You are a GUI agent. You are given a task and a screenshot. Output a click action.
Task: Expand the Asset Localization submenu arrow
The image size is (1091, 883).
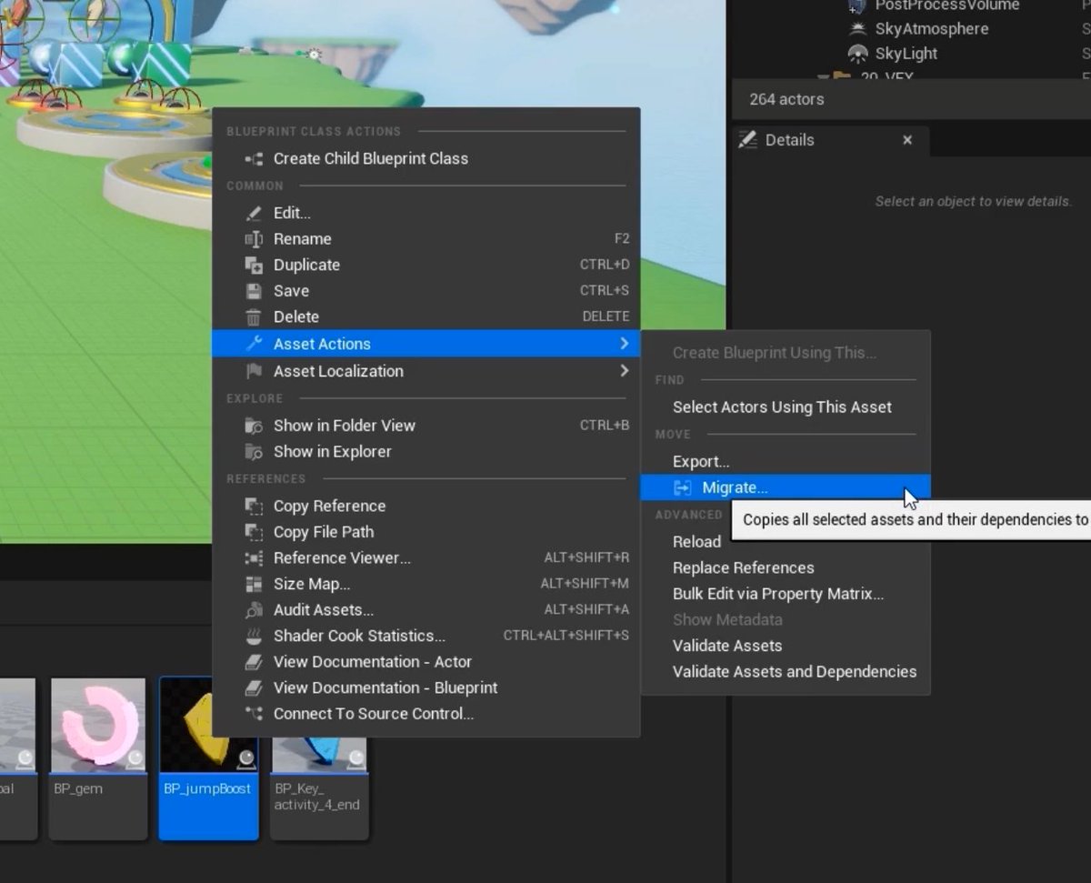tap(624, 371)
